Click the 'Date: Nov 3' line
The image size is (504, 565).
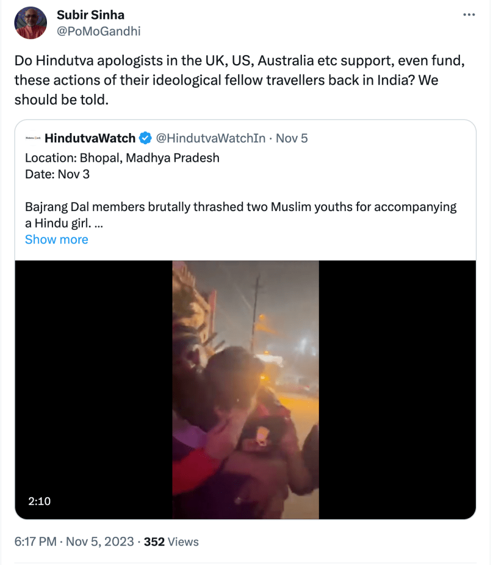(x=57, y=174)
